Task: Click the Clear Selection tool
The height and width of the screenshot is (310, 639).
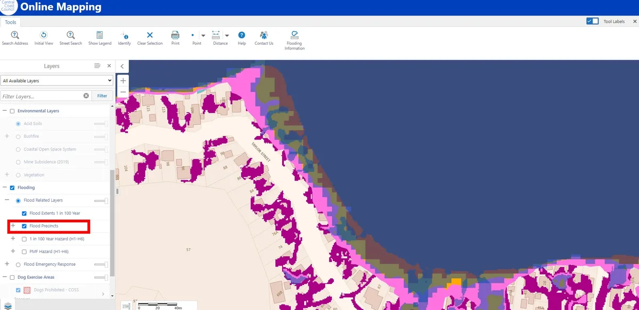Action: 150,38
